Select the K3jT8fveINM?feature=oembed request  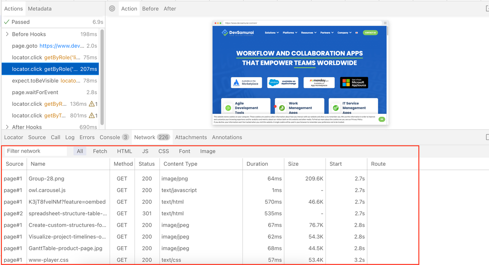tap(209, 202)
